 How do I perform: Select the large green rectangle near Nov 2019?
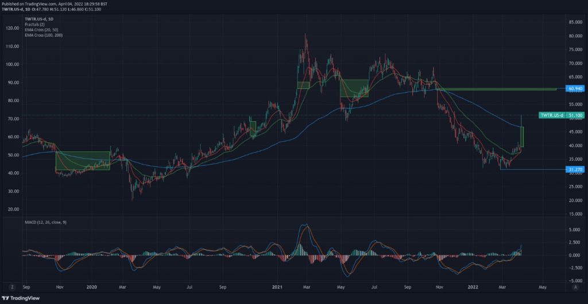[x=83, y=161]
